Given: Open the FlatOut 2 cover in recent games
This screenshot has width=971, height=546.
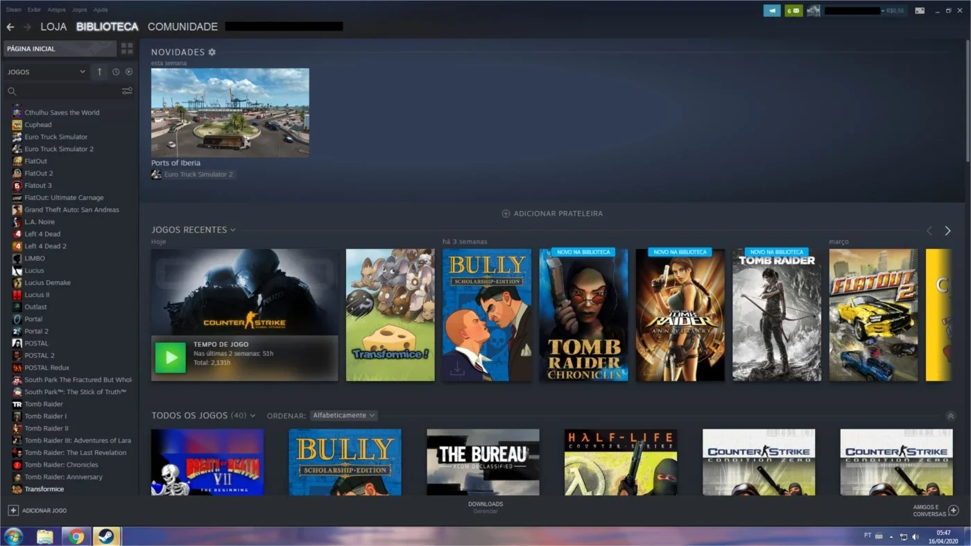Looking at the screenshot, I should tap(873, 315).
